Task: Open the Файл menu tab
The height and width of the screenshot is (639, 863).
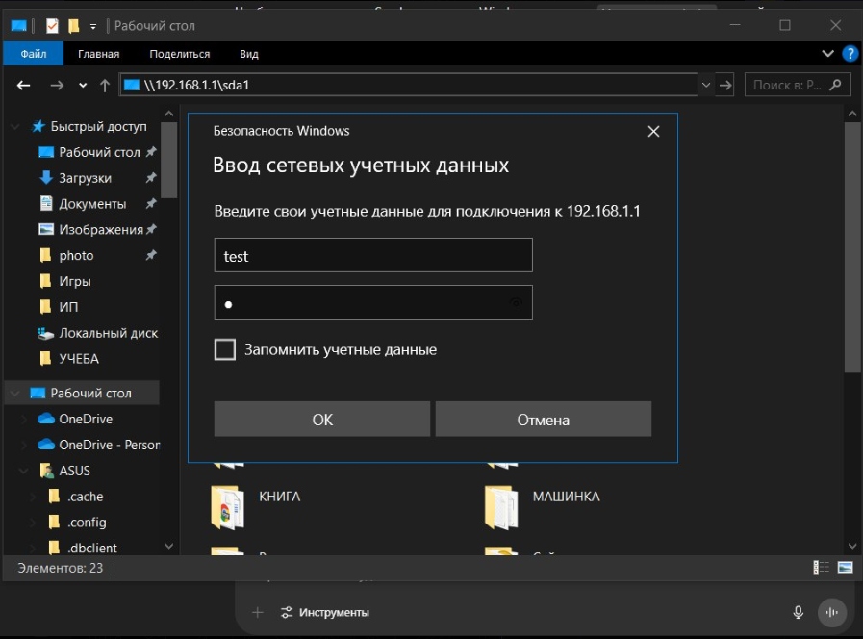Action: click(33, 54)
